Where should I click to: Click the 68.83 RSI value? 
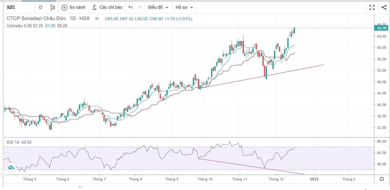click(x=27, y=142)
